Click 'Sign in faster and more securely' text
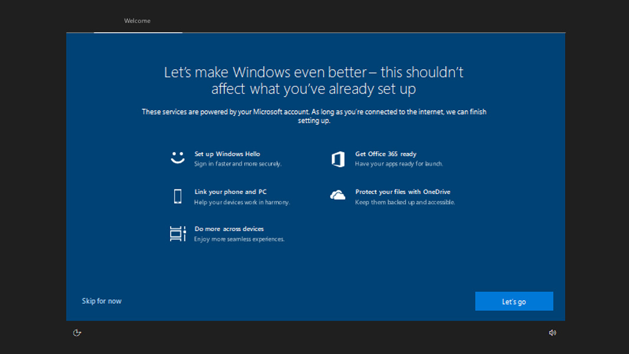The height and width of the screenshot is (354, 629). 238,164
